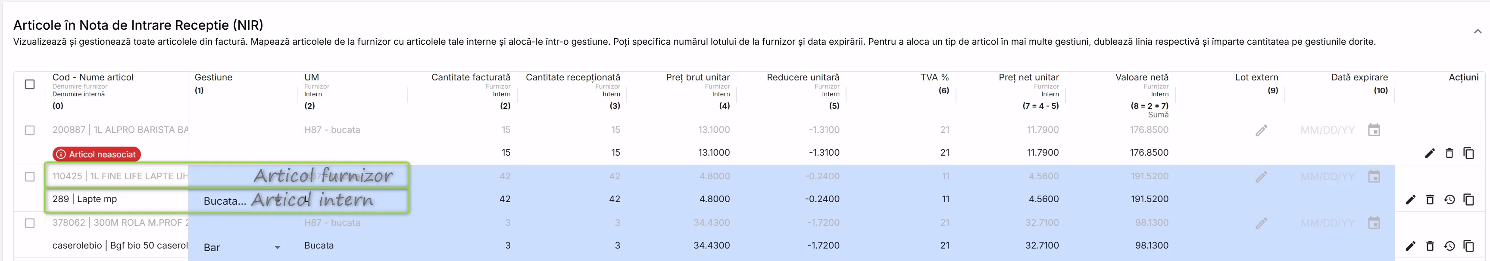The image size is (1490, 261).
Task: Click the Articol neasociat red badge
Action: pyautogui.click(x=97, y=154)
